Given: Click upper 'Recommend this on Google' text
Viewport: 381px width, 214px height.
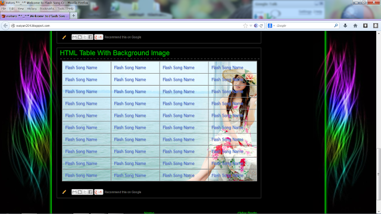Looking at the screenshot, I should tap(123, 37).
